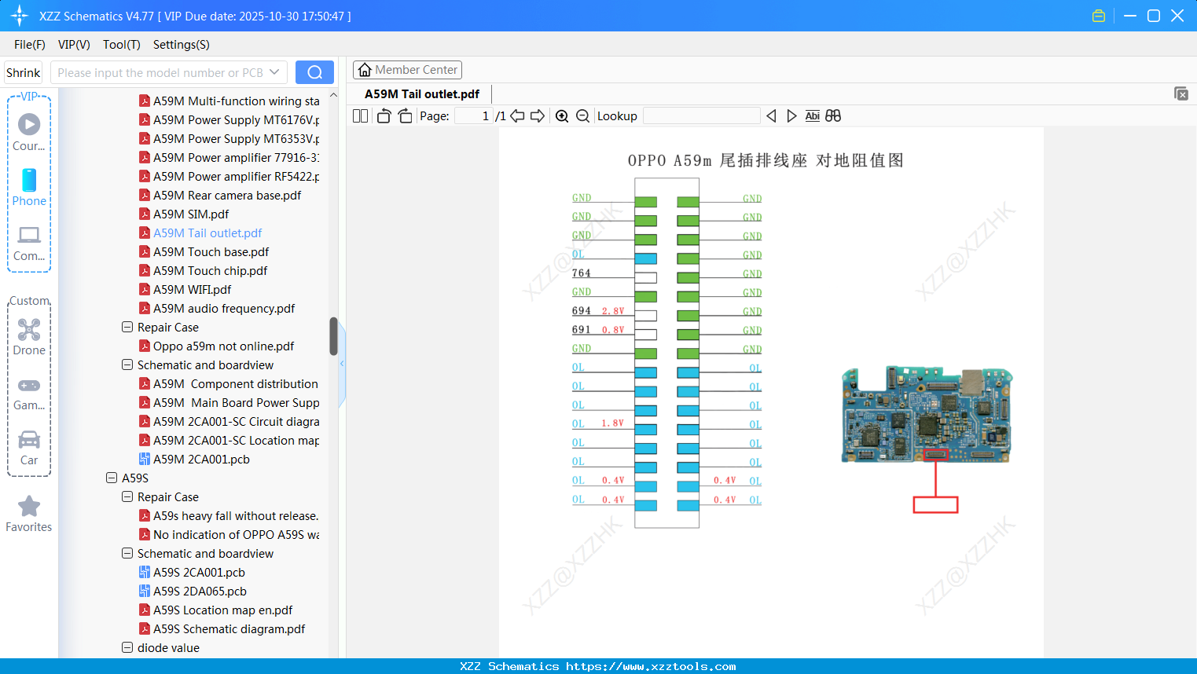Open A59M Multi-function wiring file
Viewport: 1197px width, 674px height.
229,101
